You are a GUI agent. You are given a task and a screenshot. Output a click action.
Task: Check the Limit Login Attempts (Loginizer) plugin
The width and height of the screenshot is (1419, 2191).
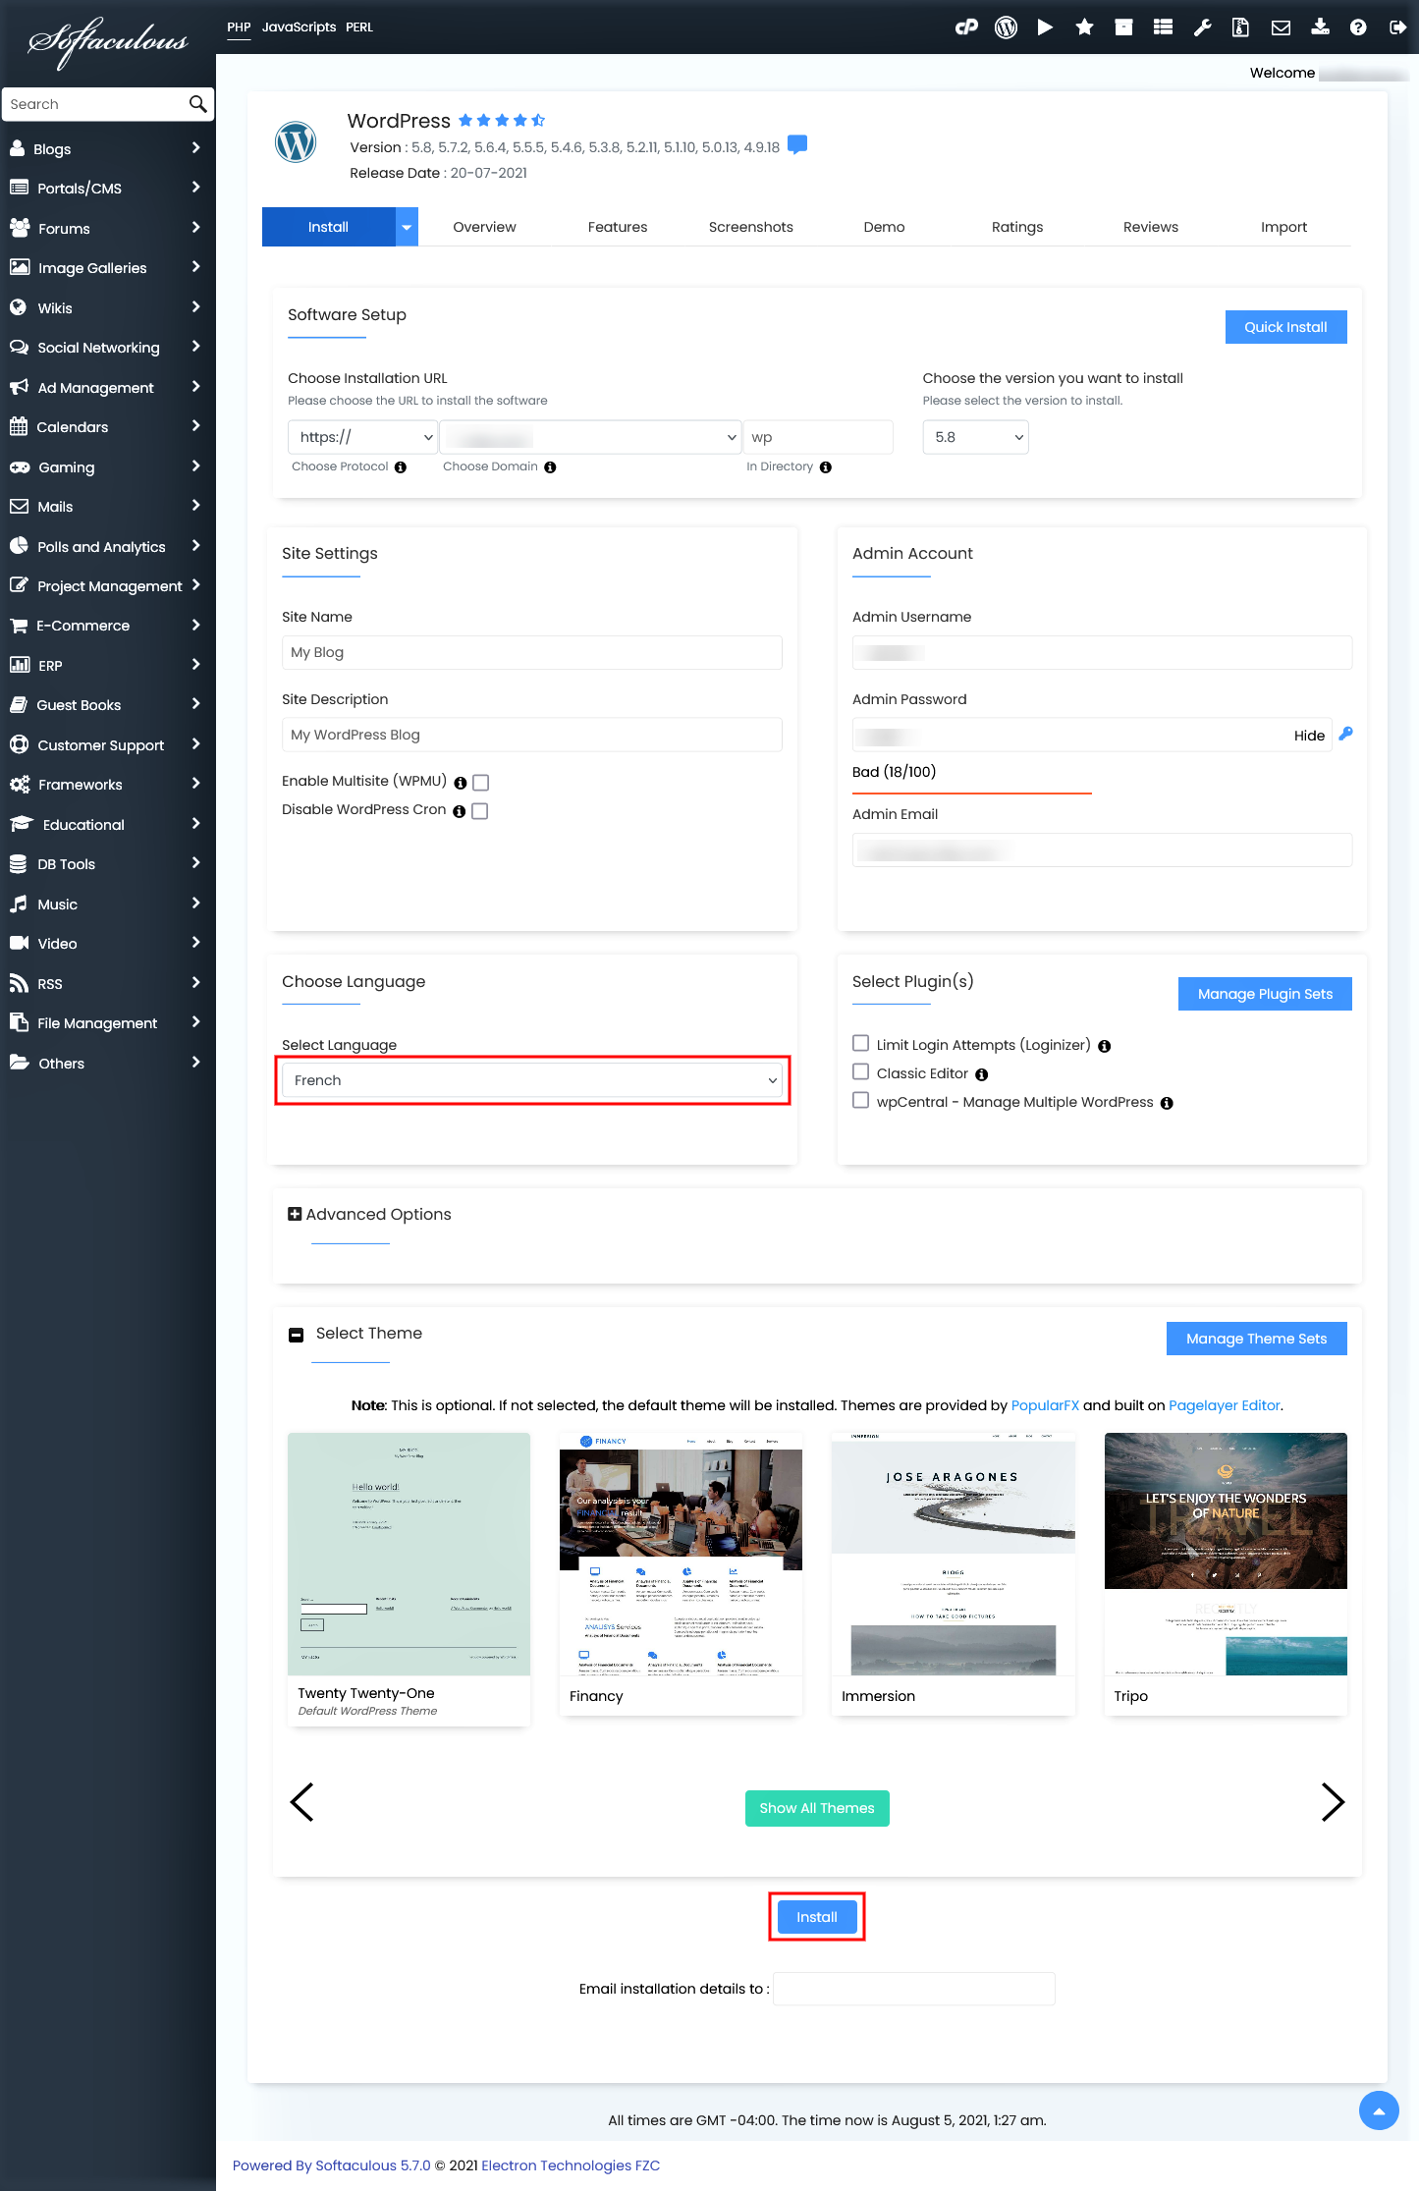pos(861,1043)
